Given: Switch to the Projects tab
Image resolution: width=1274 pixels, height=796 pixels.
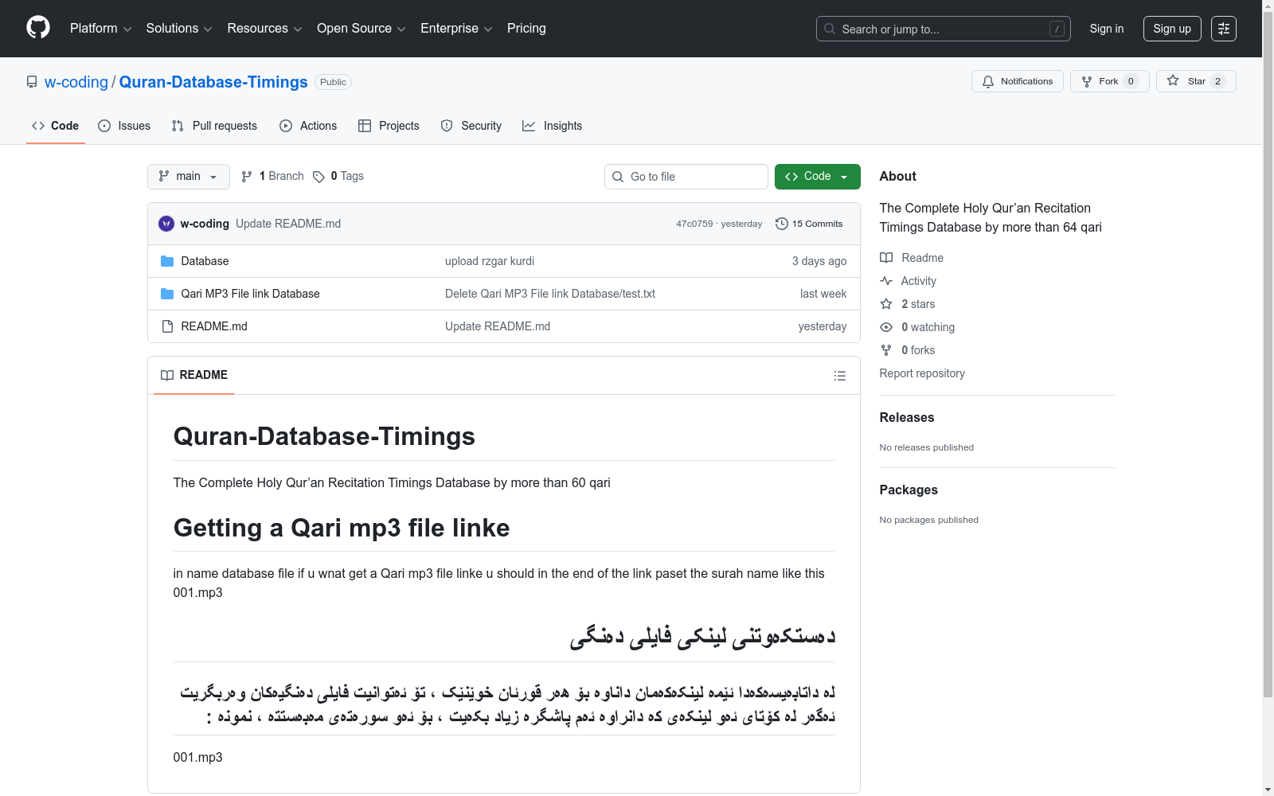Looking at the screenshot, I should coord(389,126).
